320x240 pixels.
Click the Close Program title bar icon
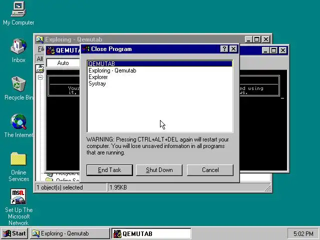[x=86, y=49]
